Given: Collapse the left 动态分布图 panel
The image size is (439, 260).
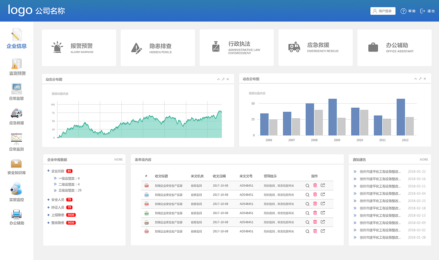Looking at the screenshot, I should (218, 79).
